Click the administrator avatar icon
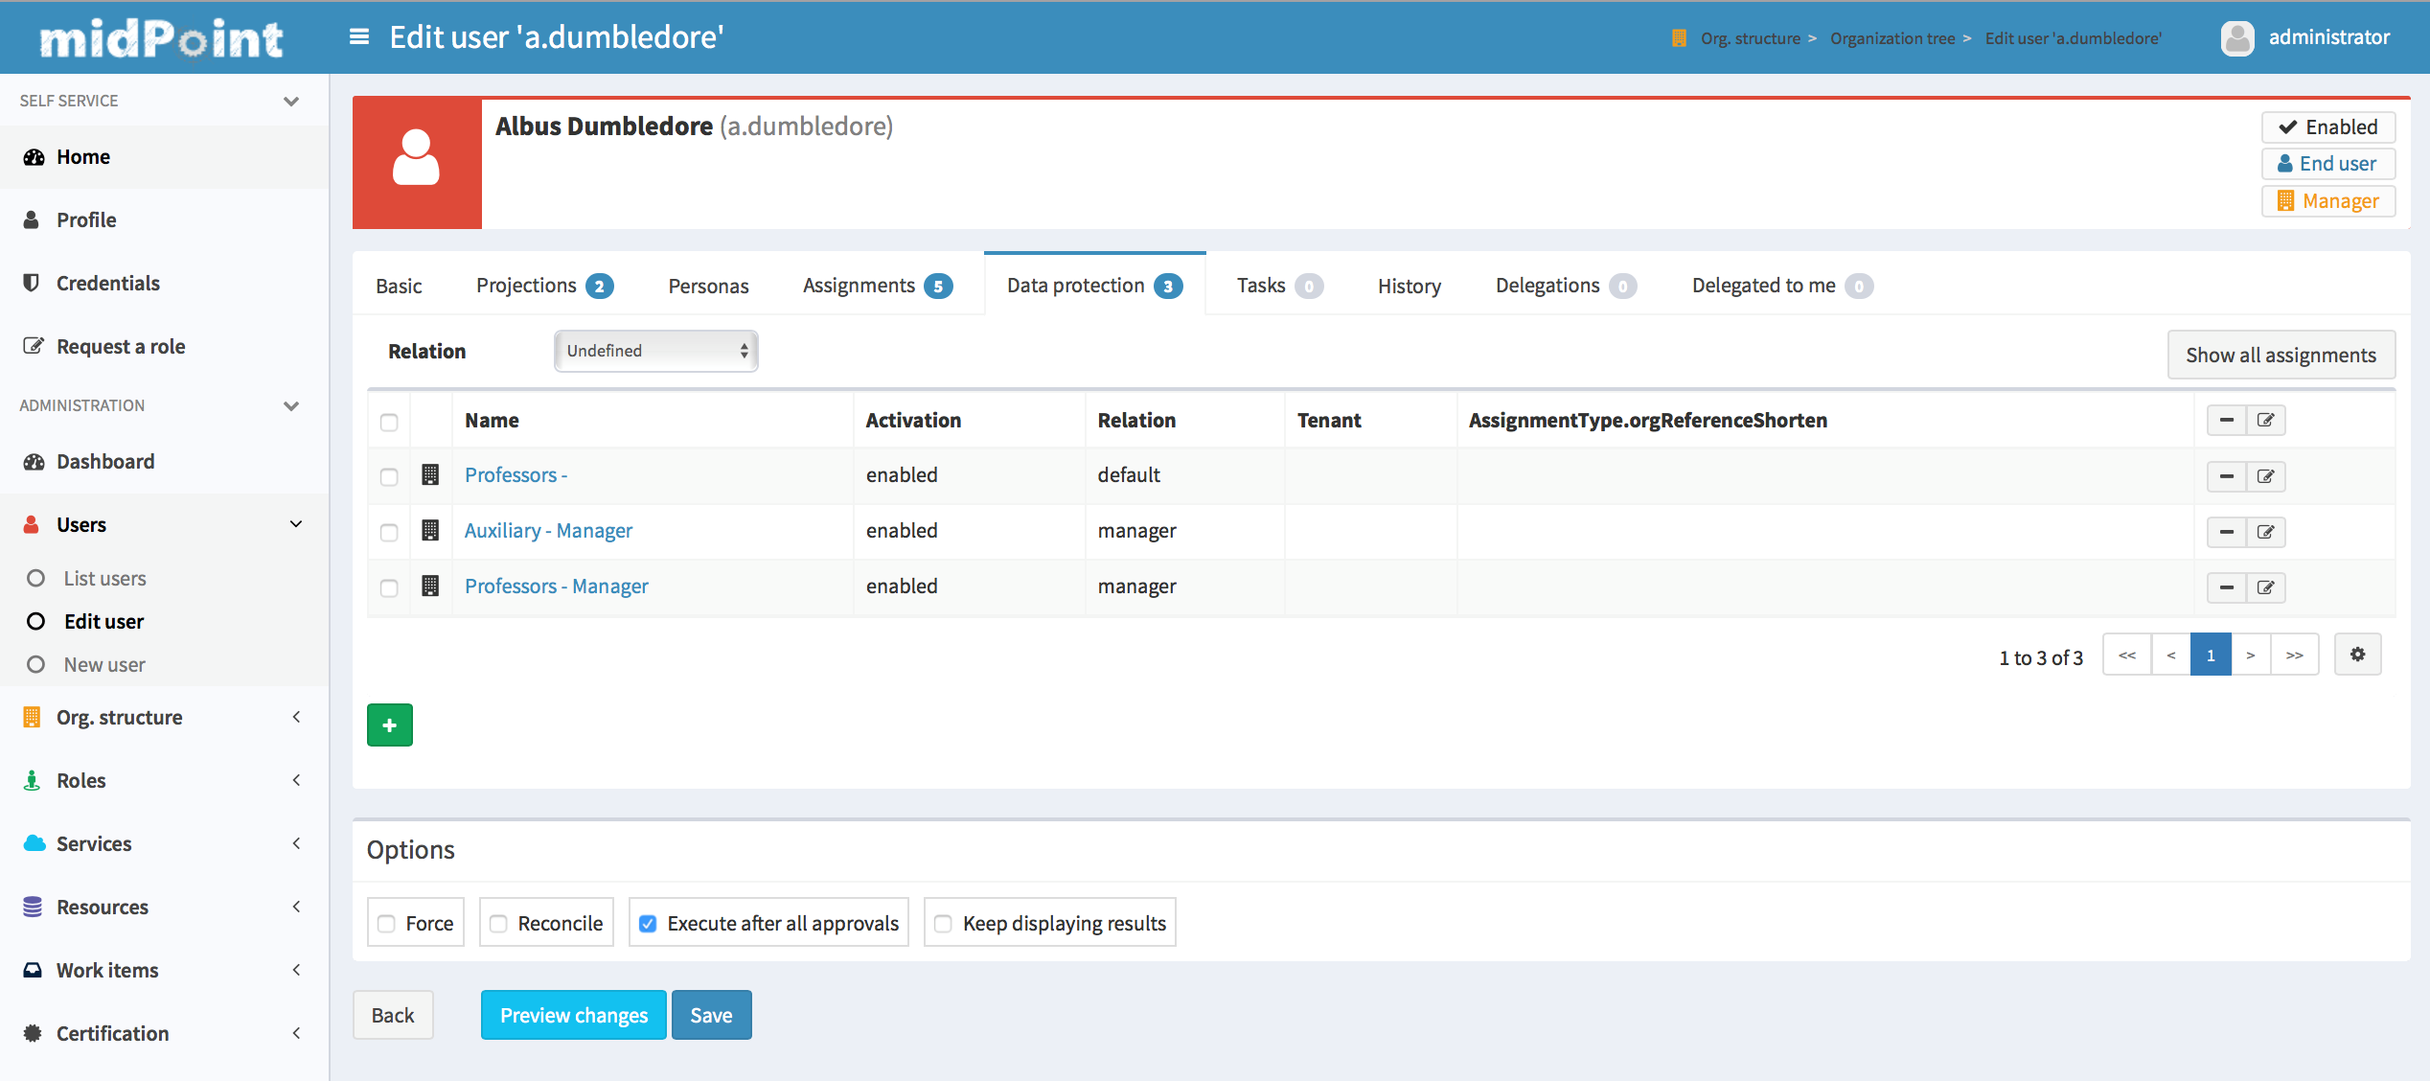 (2237, 38)
